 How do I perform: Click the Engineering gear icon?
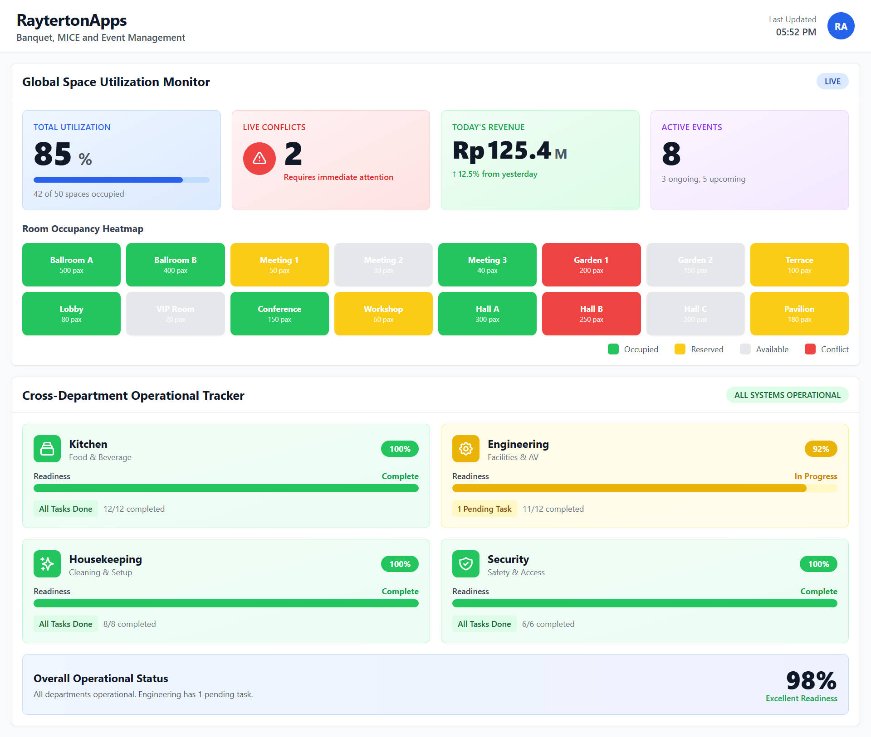(465, 449)
